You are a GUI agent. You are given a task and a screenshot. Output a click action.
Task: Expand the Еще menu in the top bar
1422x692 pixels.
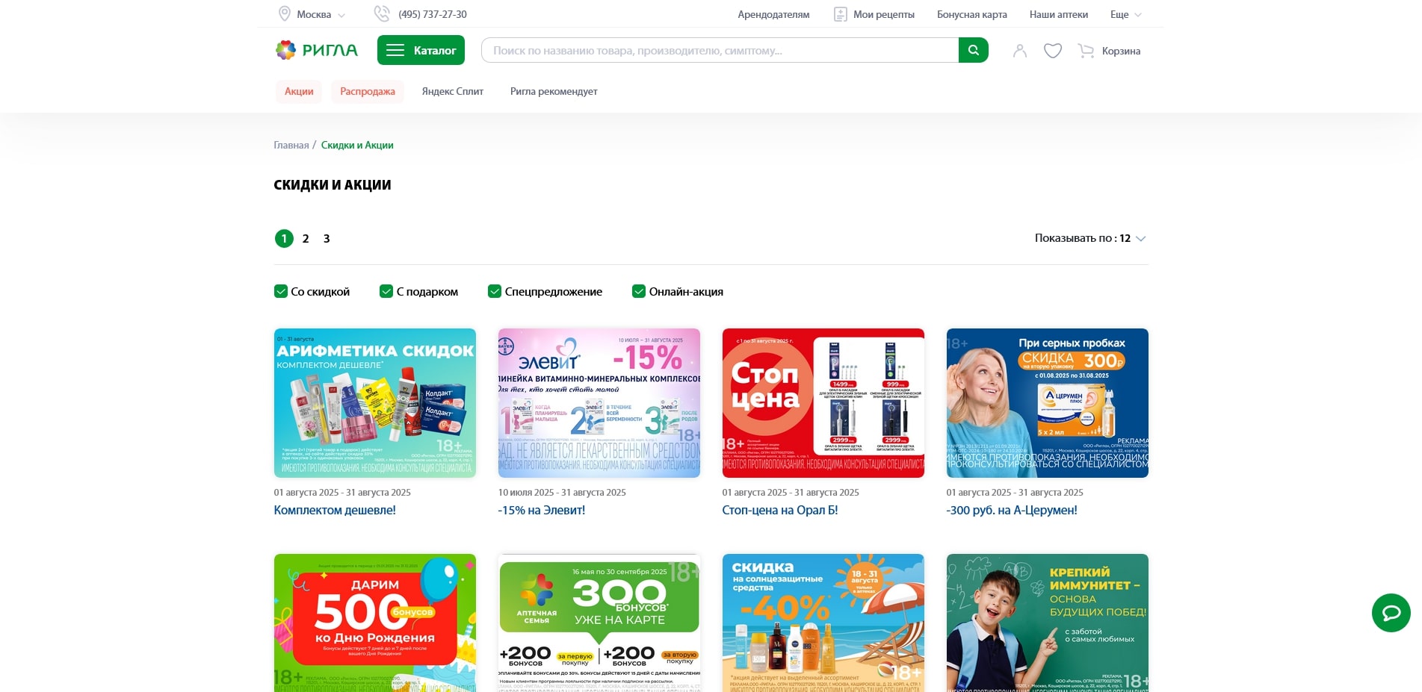tap(1125, 14)
